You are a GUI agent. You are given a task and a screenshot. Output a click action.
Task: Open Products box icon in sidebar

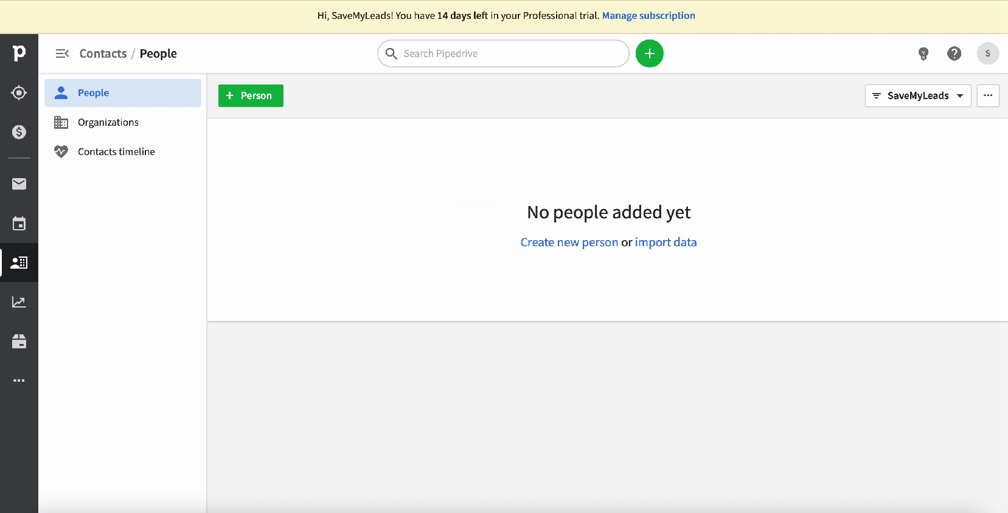[x=19, y=342]
